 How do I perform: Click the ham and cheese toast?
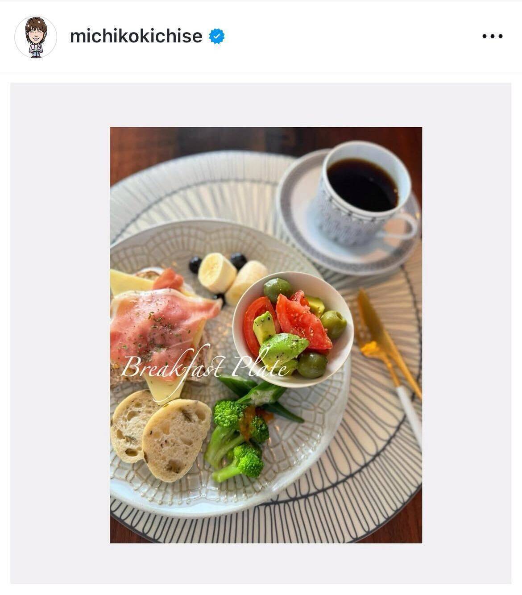161,330
